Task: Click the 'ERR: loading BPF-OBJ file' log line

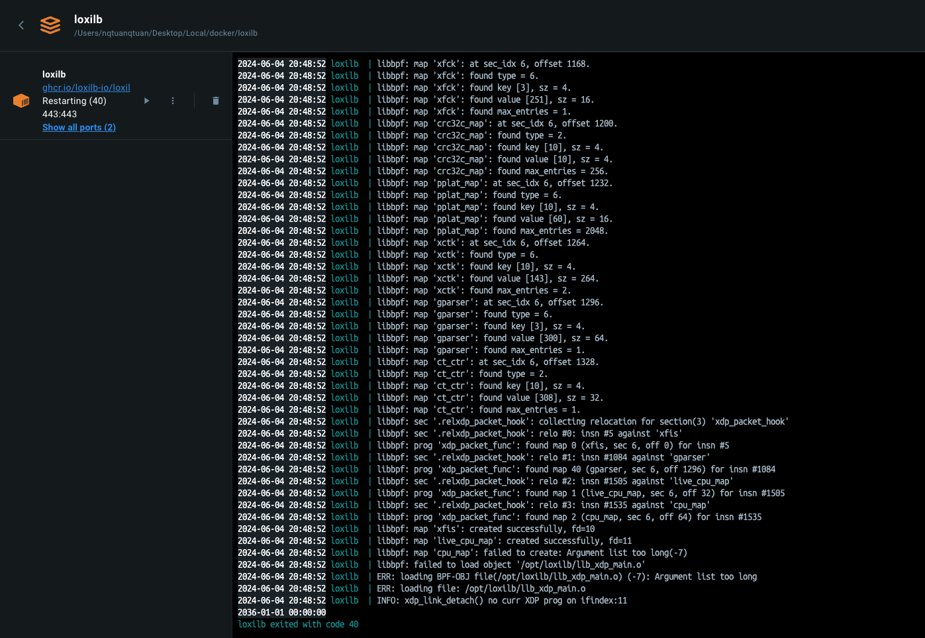Action: click(497, 576)
